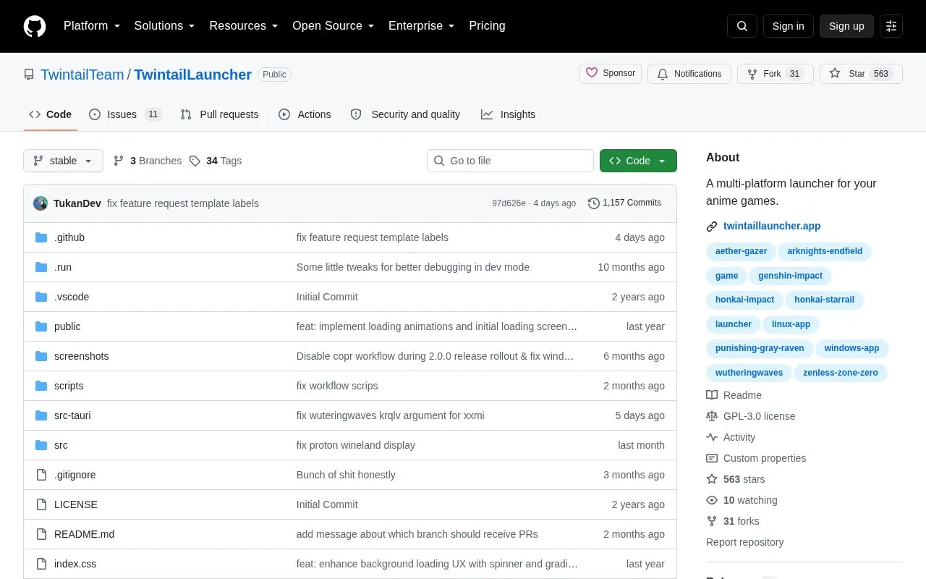Switch to the Insights tab
The width and height of the screenshot is (926, 579).
click(x=509, y=114)
